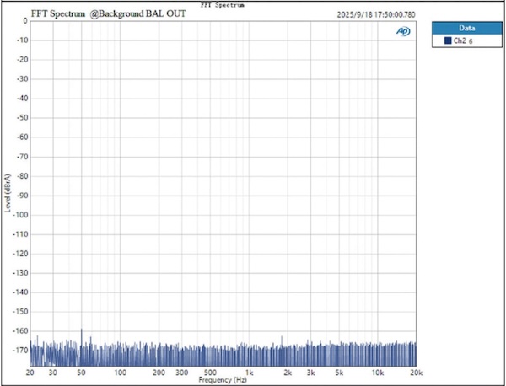The image size is (506, 386).
Task: Click the 'Frequency (Hz)' axis label
Action: [223, 380]
